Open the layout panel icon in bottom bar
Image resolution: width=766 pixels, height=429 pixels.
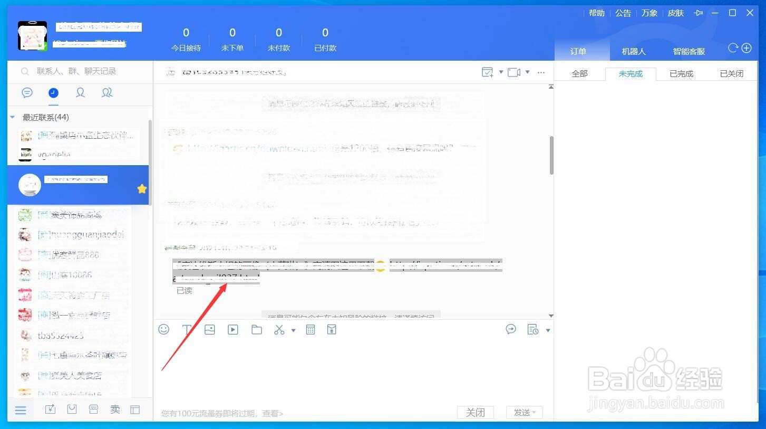coord(135,409)
